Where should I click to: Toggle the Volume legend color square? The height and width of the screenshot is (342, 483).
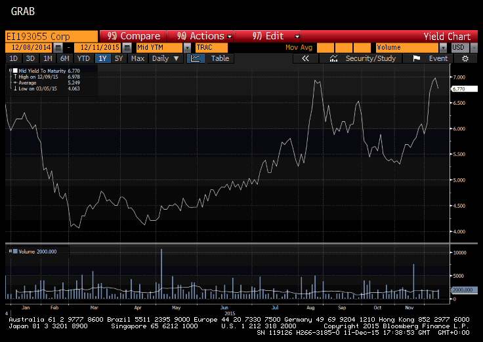[x=15, y=252]
